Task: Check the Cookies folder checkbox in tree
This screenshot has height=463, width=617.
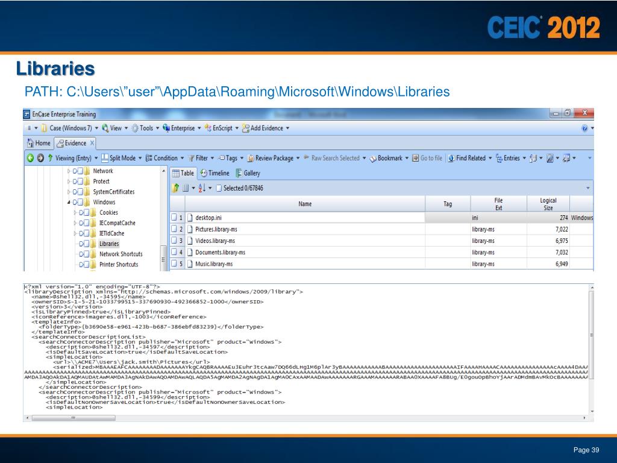Action: tap(86, 213)
